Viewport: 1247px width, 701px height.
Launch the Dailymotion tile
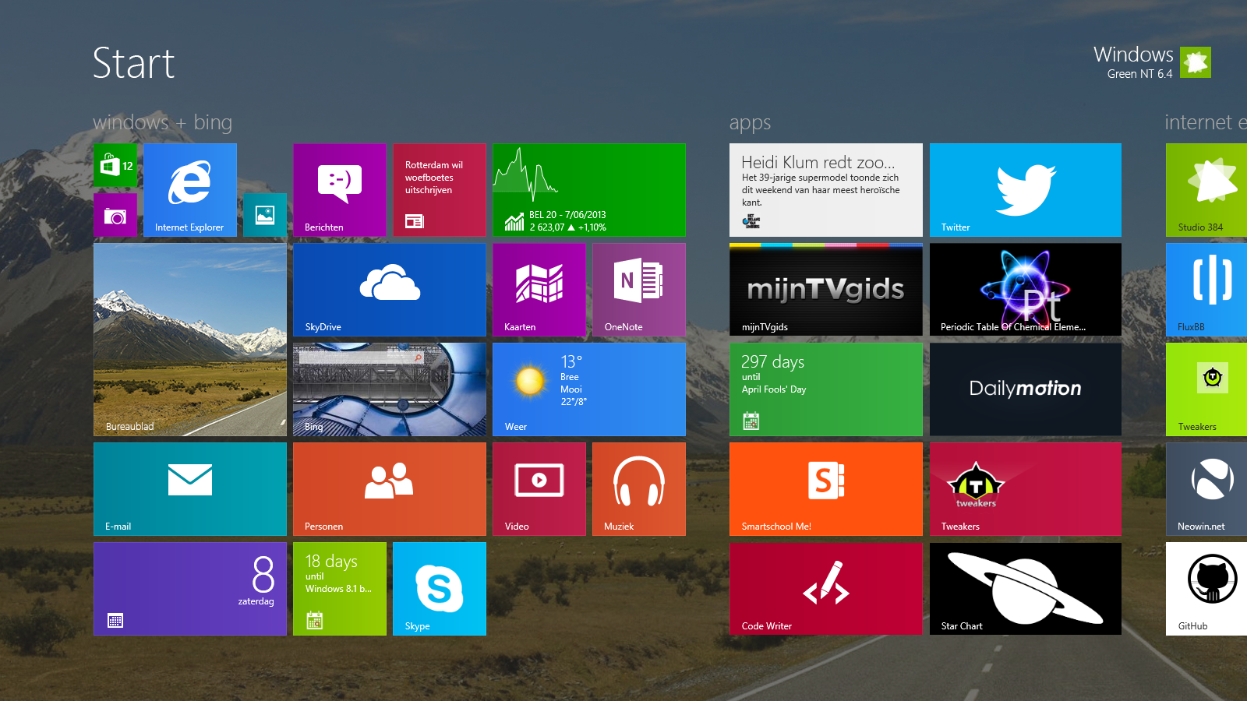point(1026,389)
